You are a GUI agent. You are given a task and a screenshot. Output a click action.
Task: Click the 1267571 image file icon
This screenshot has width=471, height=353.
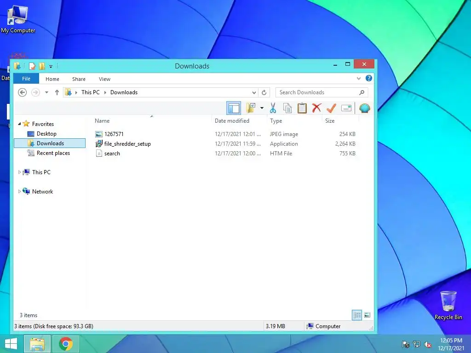tap(99, 134)
